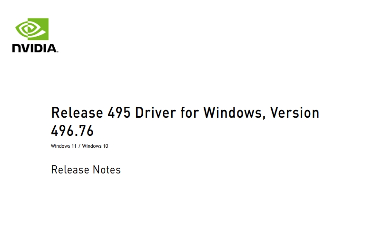The height and width of the screenshot is (243, 374).
Task: Click the word "Version" in the title
Action: (295, 112)
